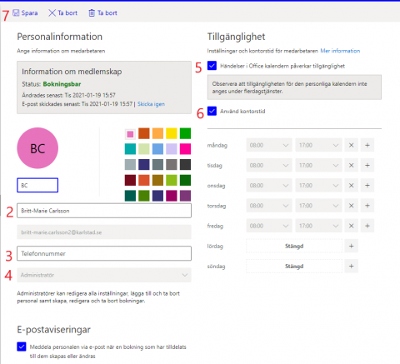Viewport: 400px width, 364px height.
Task: Open måndag start time 08:00 dropdown
Action: click(269, 145)
